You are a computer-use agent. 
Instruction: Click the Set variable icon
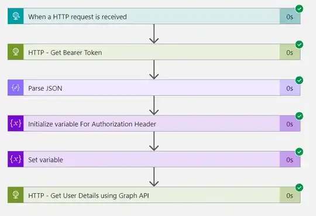tap(16, 159)
